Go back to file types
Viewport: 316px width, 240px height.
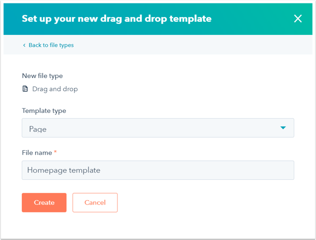(51, 45)
